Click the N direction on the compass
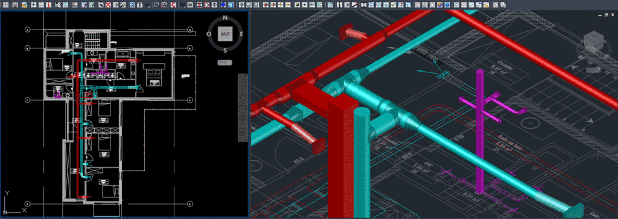The image size is (618, 219). click(225, 17)
